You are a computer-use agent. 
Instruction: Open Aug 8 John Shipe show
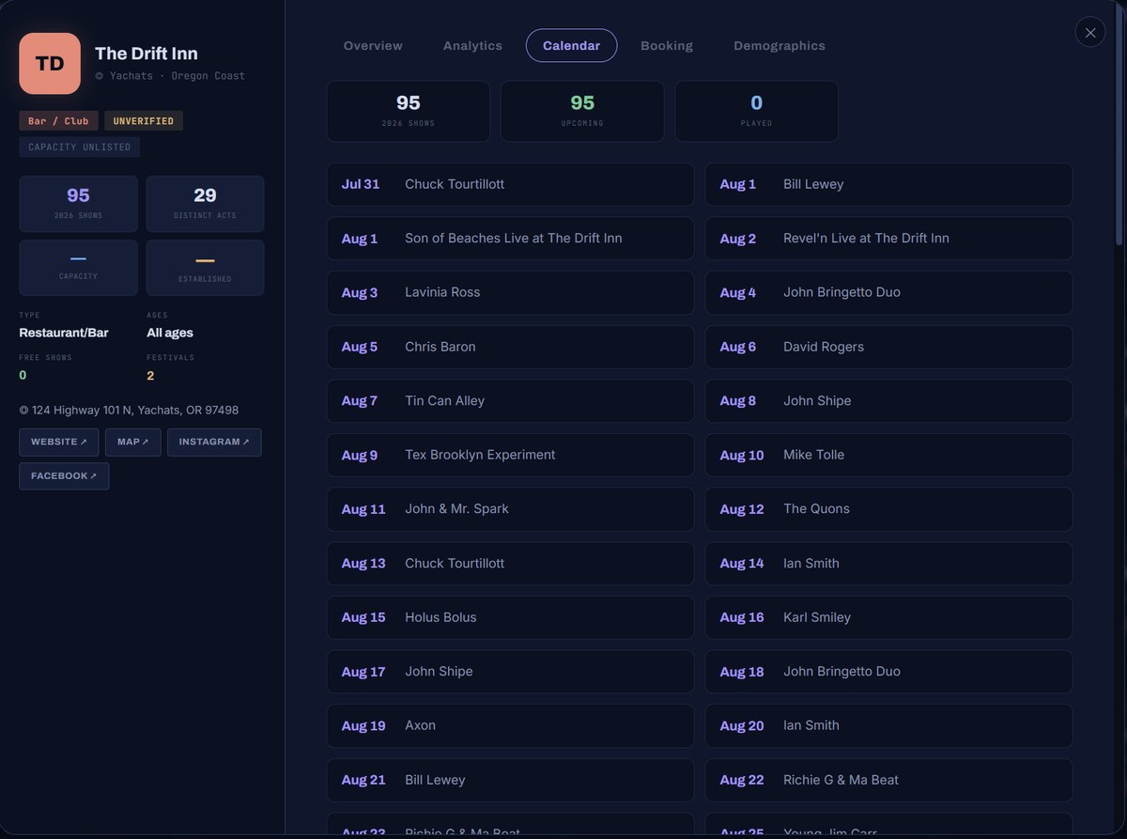click(888, 401)
